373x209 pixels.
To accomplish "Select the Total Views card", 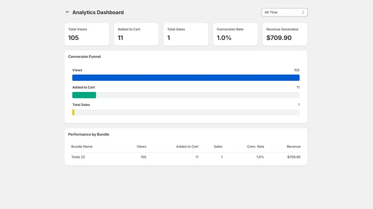I will pyautogui.click(x=87, y=34).
